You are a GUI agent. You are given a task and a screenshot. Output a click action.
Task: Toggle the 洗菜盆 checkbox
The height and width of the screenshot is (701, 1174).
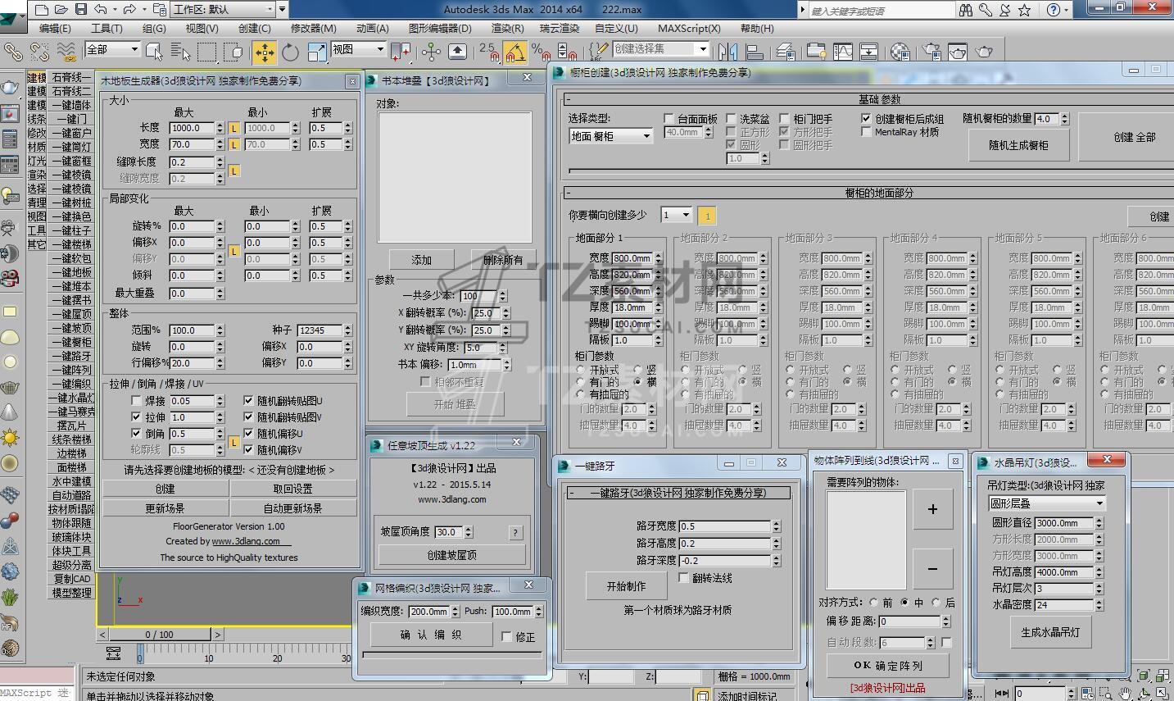pos(731,119)
